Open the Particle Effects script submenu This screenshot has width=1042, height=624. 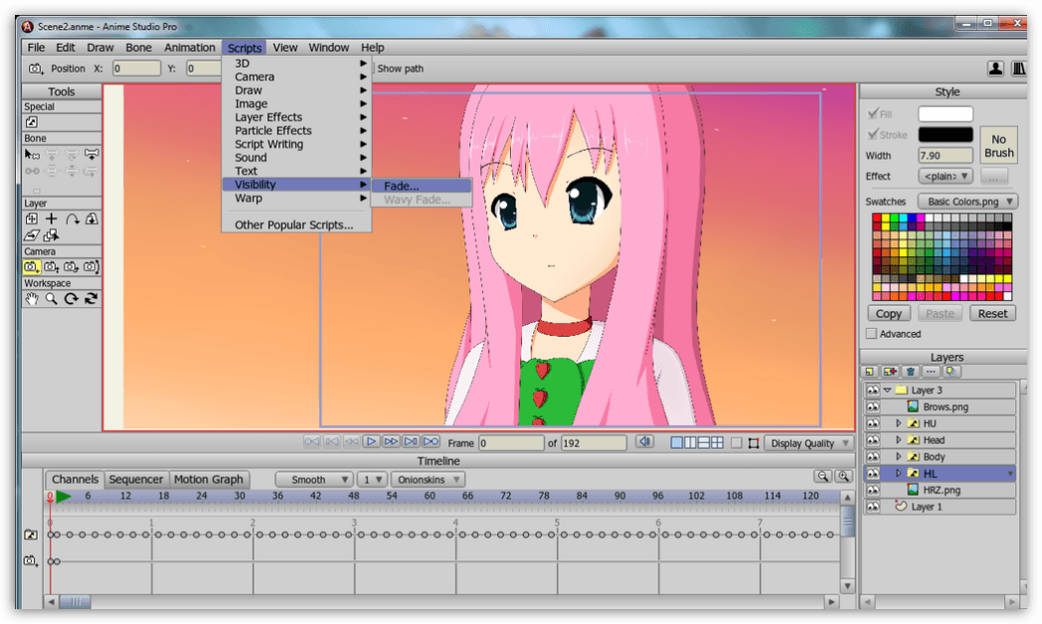295,131
